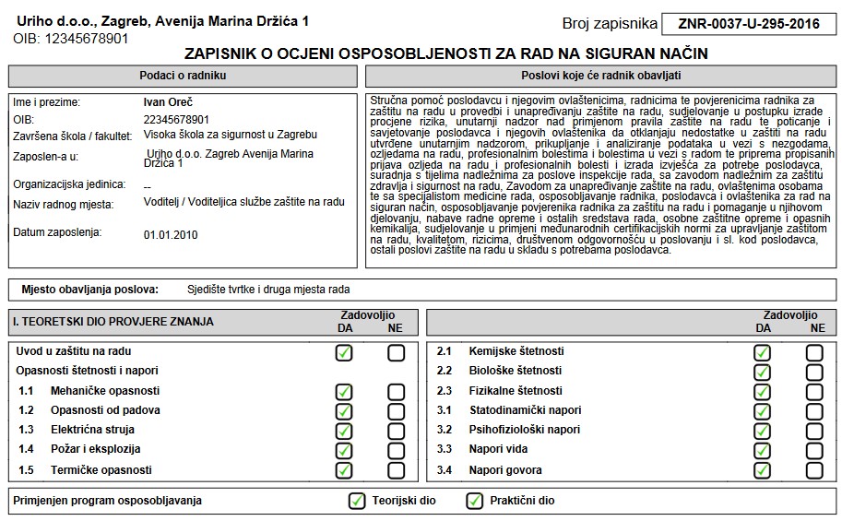Select NE checkbox for Termičke opasnosti

coord(396,470)
